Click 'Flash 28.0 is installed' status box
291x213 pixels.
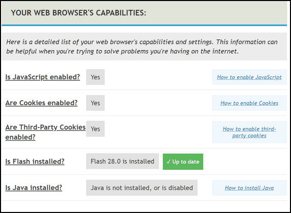click(122, 161)
